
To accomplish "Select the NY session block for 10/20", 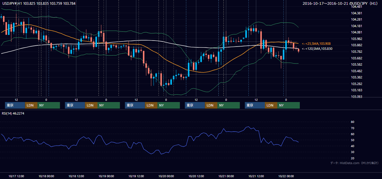I will (229, 105).
